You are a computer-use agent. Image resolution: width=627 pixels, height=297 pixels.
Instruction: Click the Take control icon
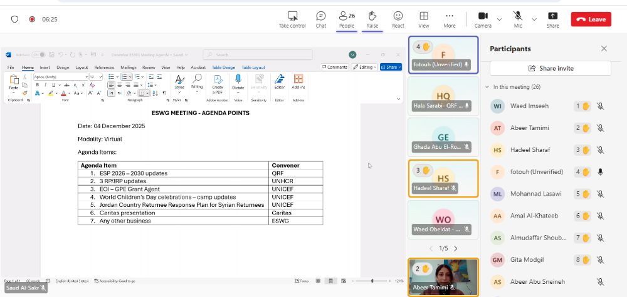tap(292, 19)
